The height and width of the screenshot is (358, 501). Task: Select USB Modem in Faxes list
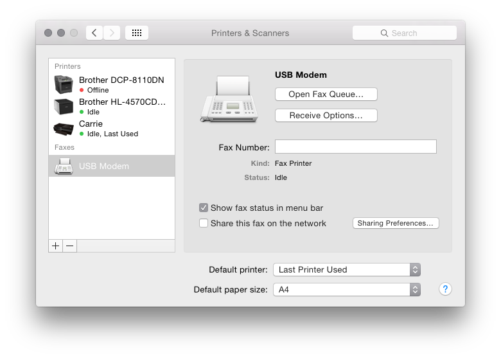pyautogui.click(x=112, y=166)
